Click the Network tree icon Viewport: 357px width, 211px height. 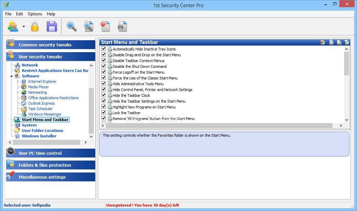click(17, 65)
